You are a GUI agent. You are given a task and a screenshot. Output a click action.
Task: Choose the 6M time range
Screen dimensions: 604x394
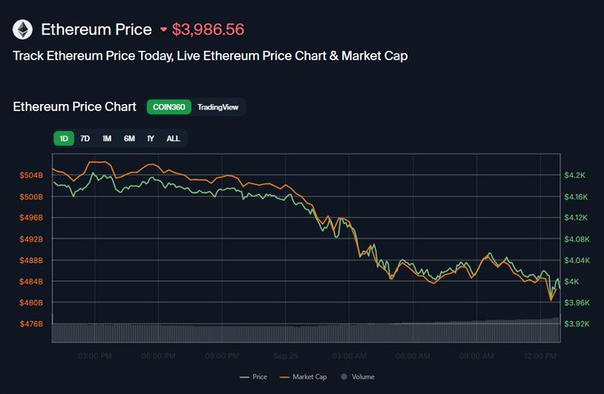tap(129, 138)
